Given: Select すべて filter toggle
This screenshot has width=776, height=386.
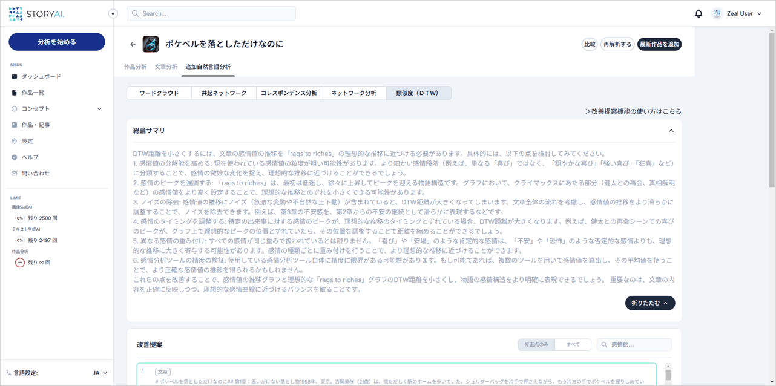Looking at the screenshot, I should 573,345.
